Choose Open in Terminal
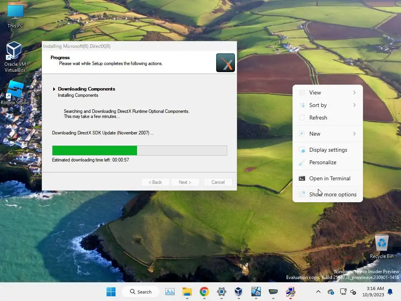Screen dimensions: 401x301 coord(328,178)
